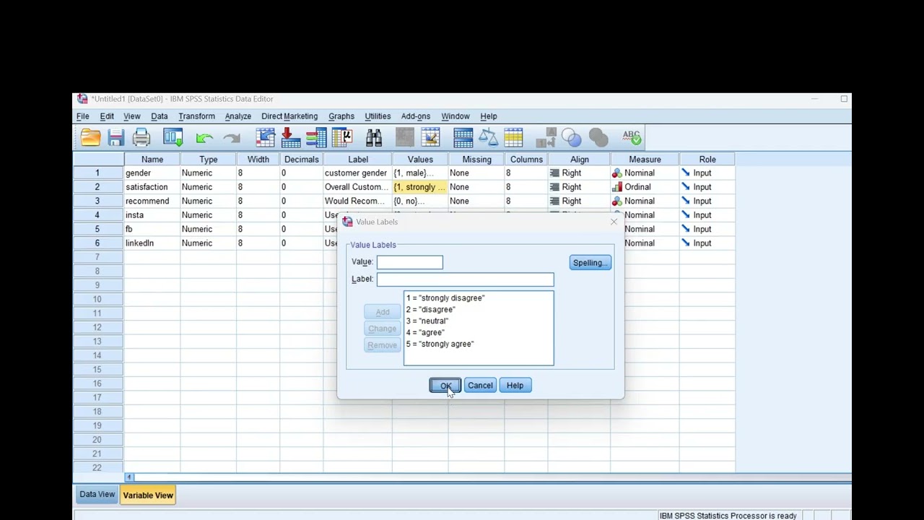Run the ABC spell check icon
Screen dimensions: 924x520
pos(632,137)
